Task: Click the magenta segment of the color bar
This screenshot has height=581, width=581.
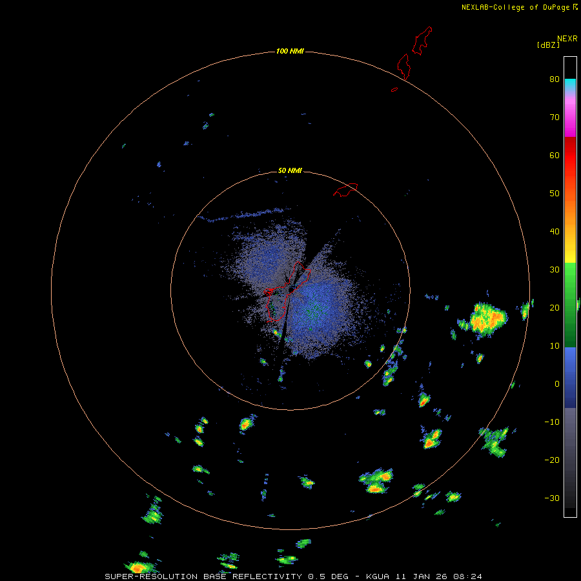Action: pyautogui.click(x=570, y=122)
